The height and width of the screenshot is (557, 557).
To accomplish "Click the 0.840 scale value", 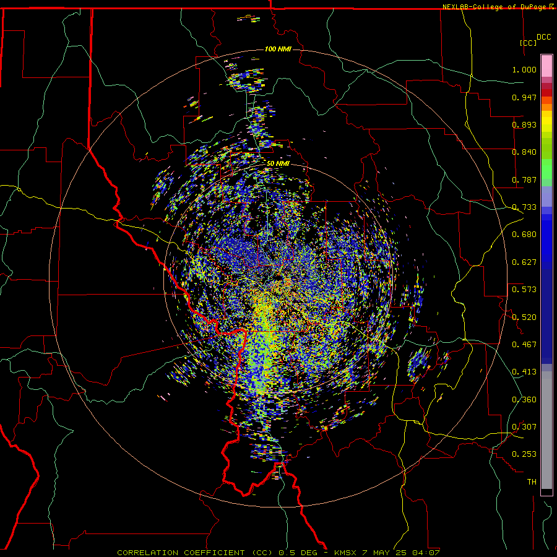I will 524,152.
